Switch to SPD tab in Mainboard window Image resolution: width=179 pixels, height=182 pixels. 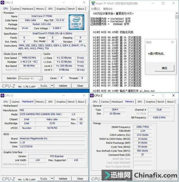50,102
